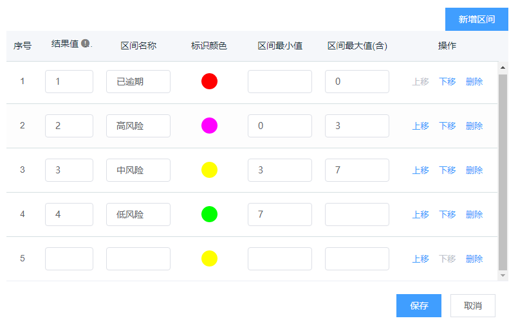518x323 pixels.
Task: Move row 2 高风险 up with 上移
Action: 420,126
